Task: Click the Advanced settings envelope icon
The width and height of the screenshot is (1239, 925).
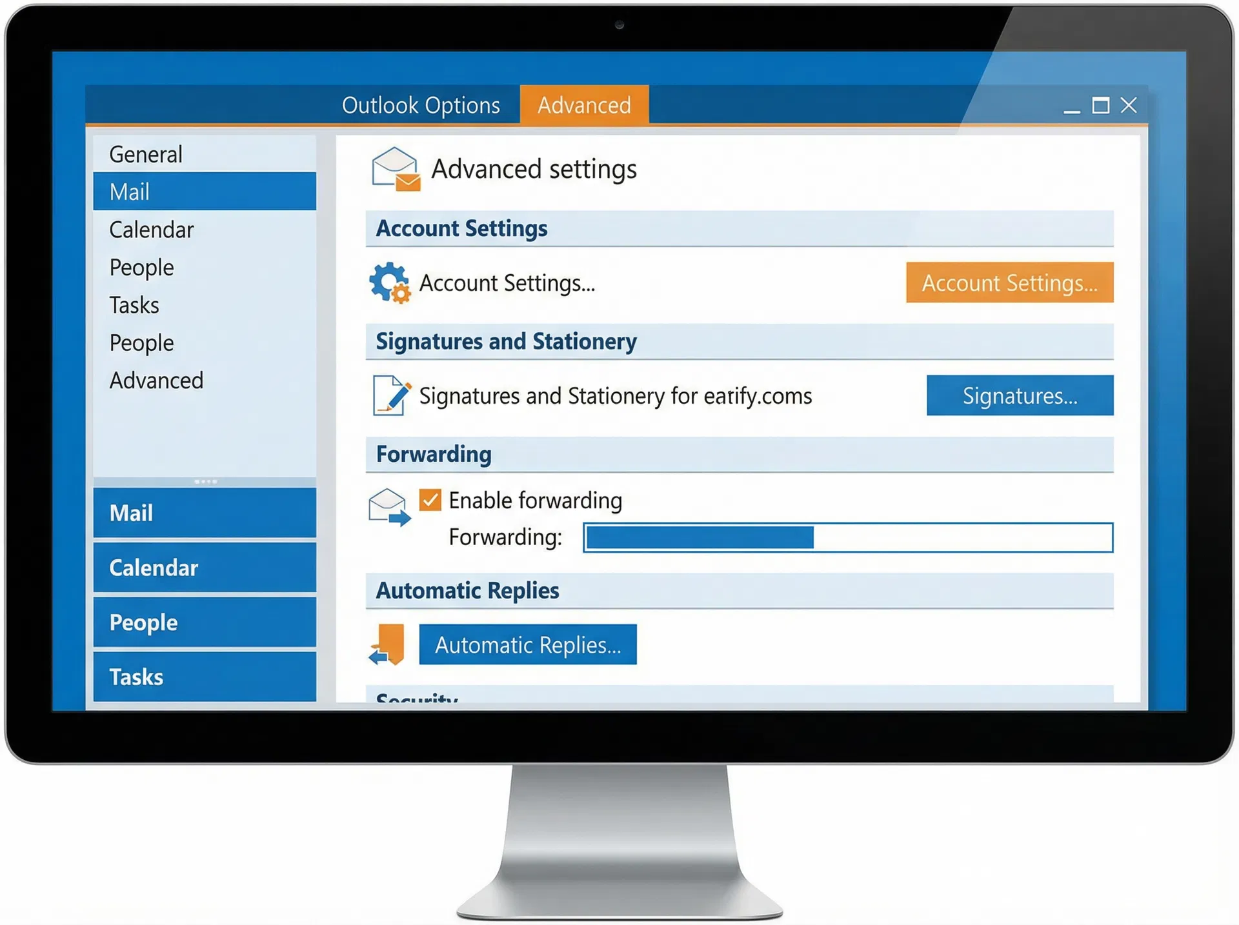Action: point(396,169)
